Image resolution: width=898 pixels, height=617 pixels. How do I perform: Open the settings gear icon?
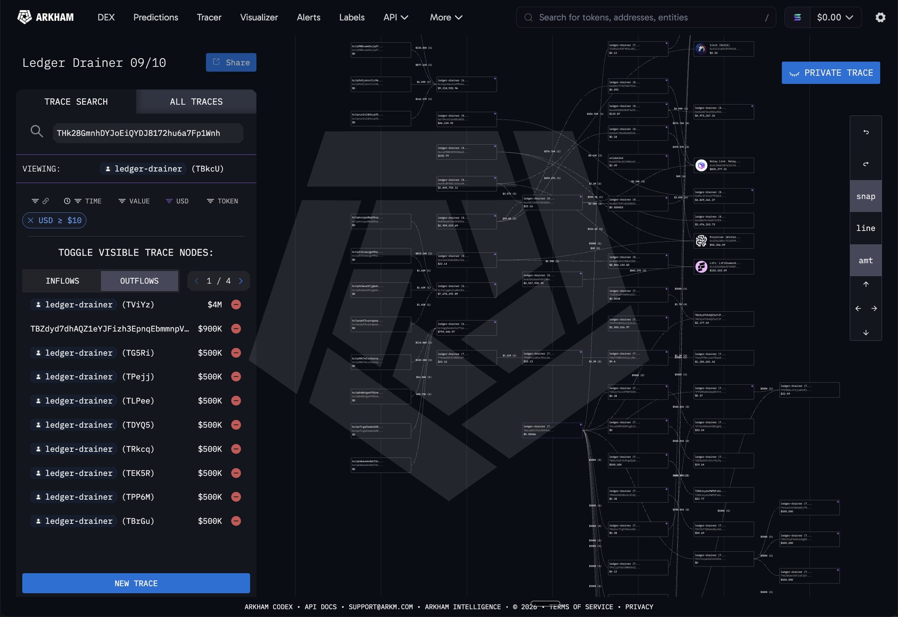coord(880,17)
